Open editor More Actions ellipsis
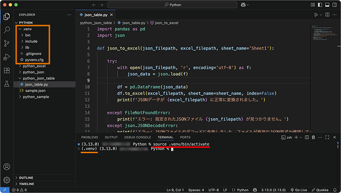The width and height of the screenshot is (341, 193). point(335,15)
